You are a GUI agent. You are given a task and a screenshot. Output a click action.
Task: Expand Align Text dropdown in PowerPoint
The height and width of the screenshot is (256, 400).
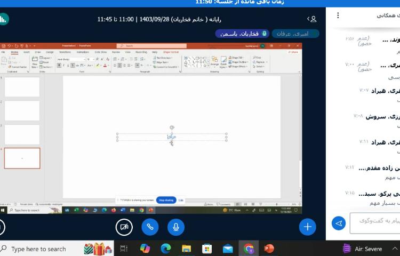point(161,62)
